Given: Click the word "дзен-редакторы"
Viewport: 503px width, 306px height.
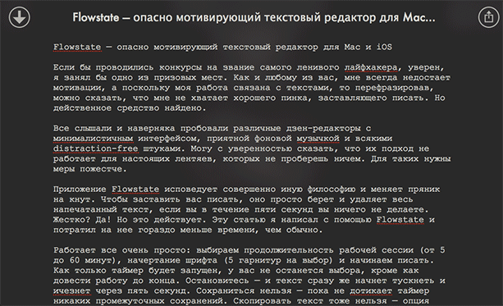Looking at the screenshot, I should click(323, 128).
